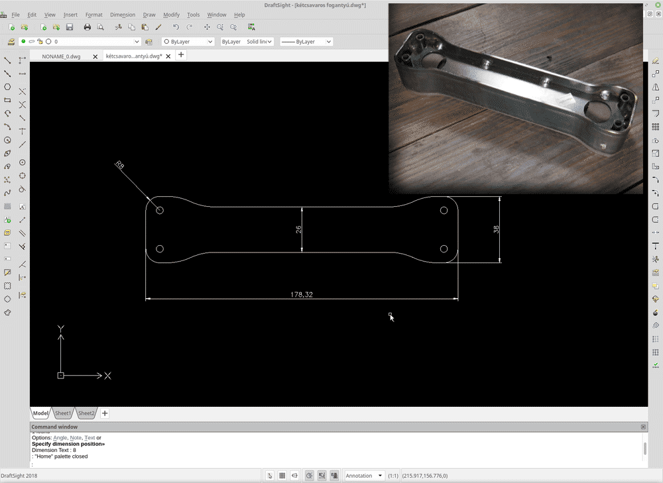Click the Print toolbar icon
The width and height of the screenshot is (663, 483).
click(x=87, y=27)
